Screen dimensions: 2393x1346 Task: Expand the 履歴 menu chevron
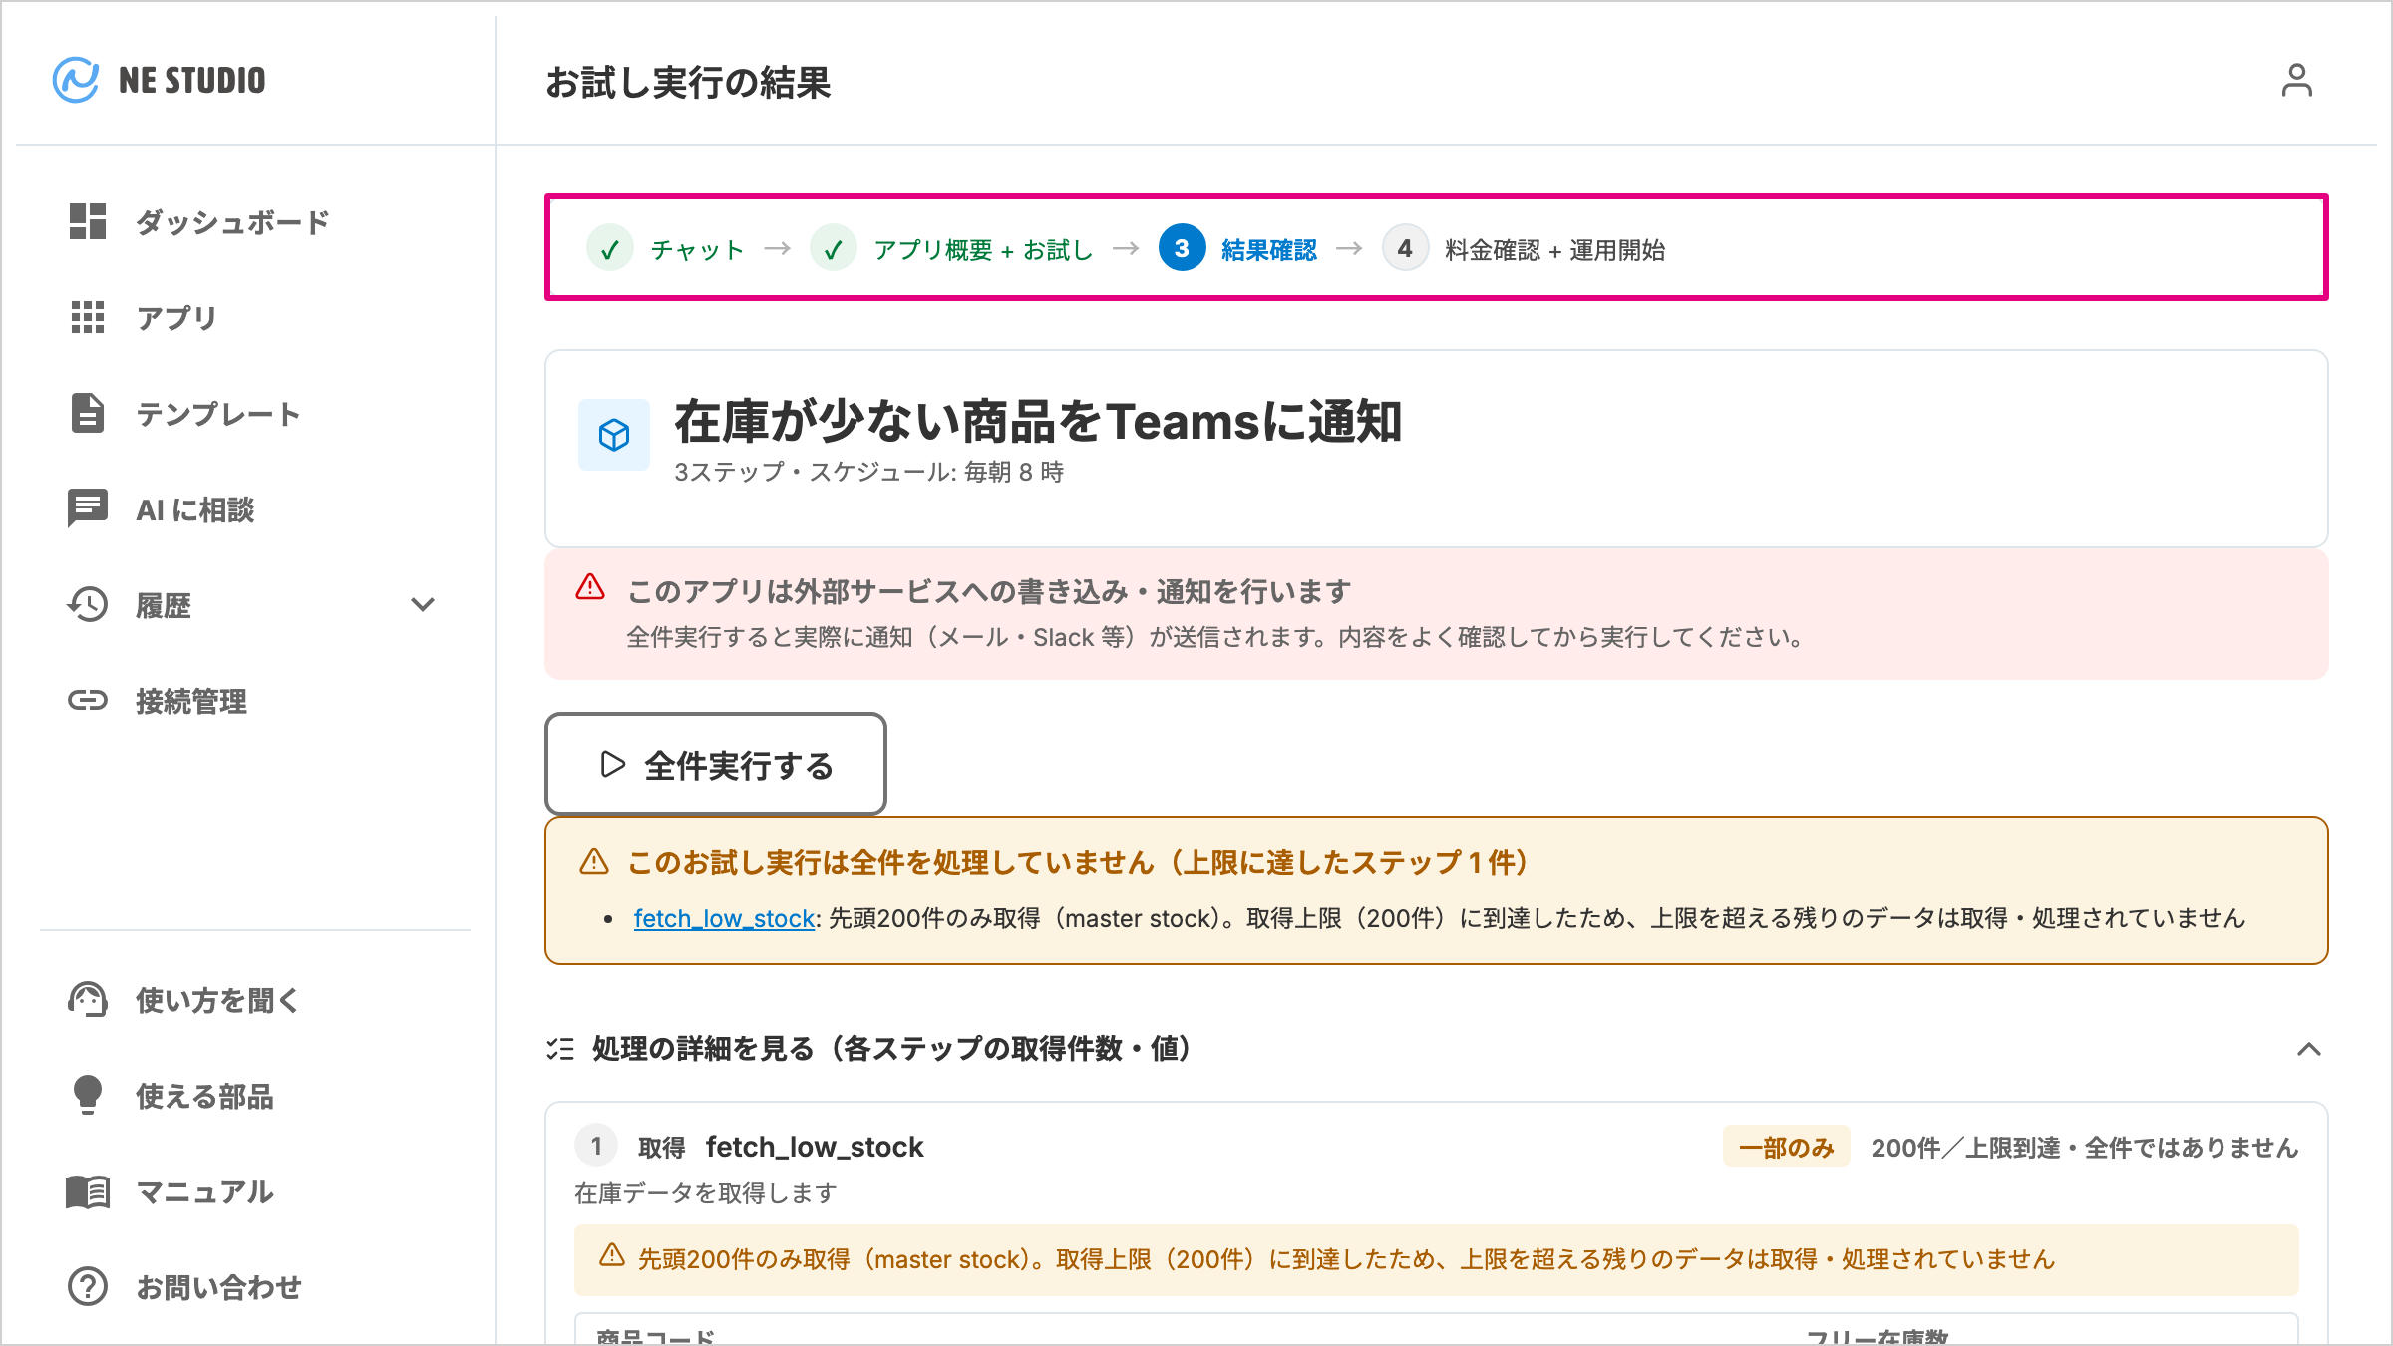click(423, 604)
